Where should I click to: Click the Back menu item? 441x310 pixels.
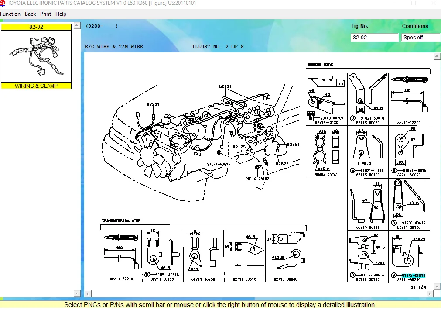coord(30,14)
